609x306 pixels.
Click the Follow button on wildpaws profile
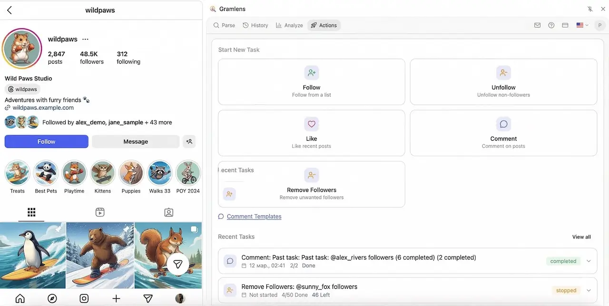point(46,141)
